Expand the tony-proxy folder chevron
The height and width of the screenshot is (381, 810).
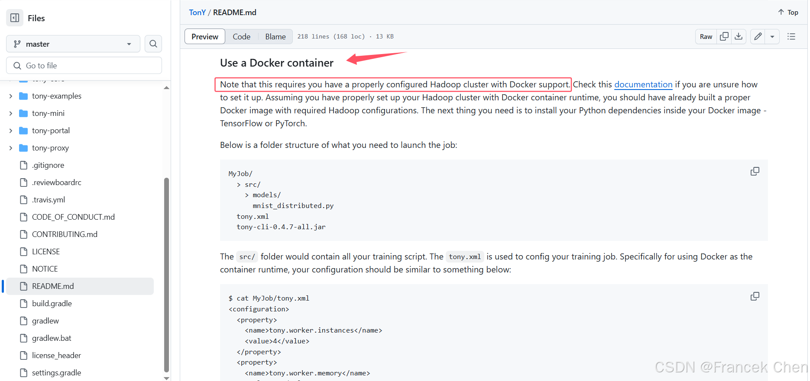(11, 148)
